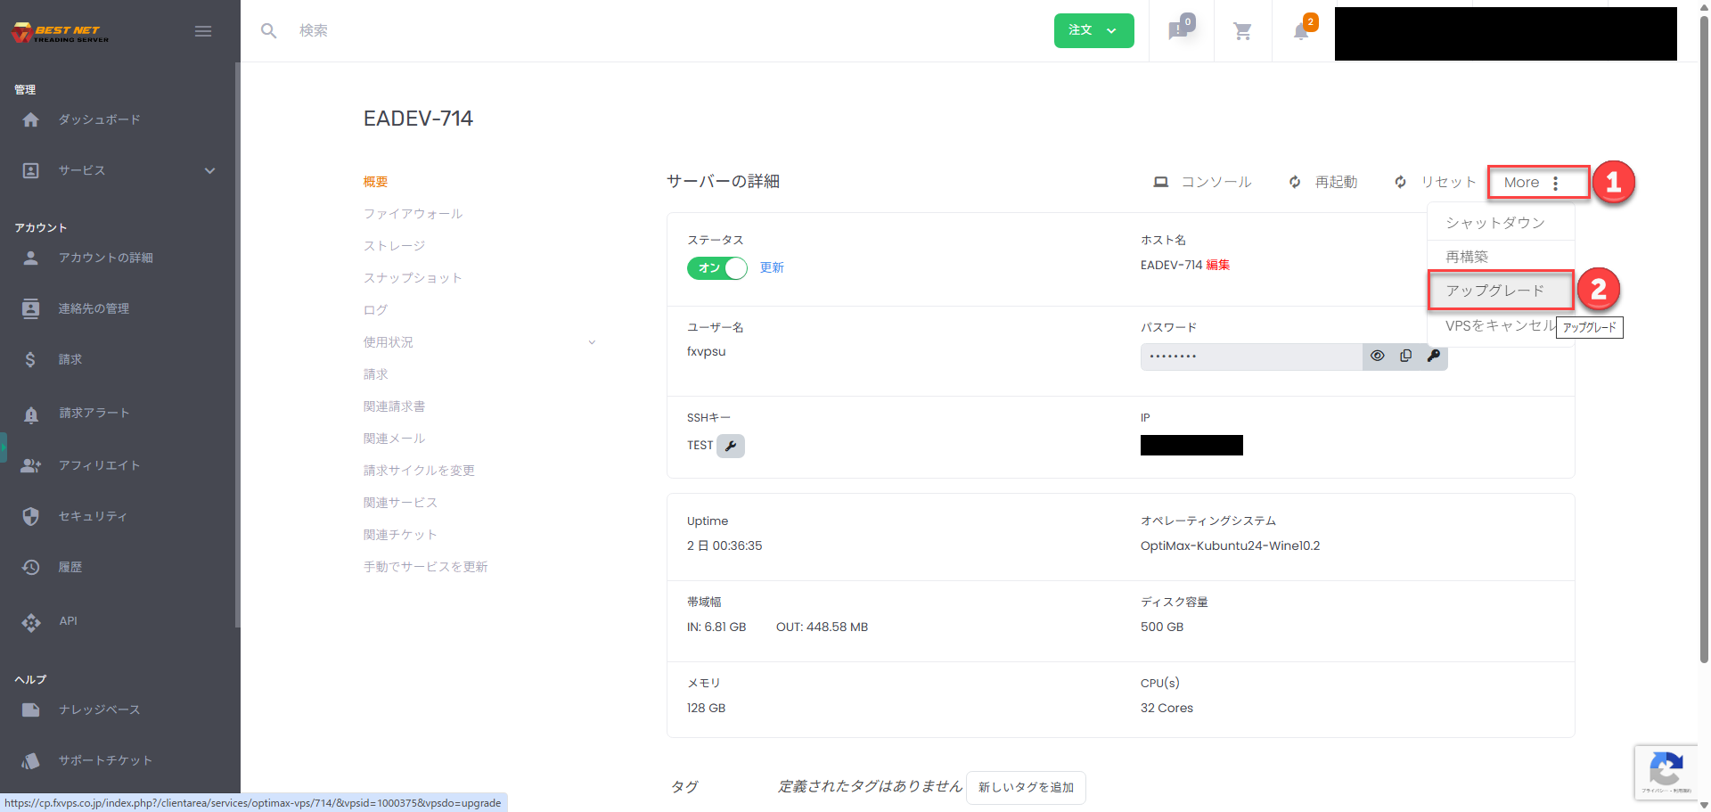
Task: Click the search magnifier icon
Action: pos(268,31)
